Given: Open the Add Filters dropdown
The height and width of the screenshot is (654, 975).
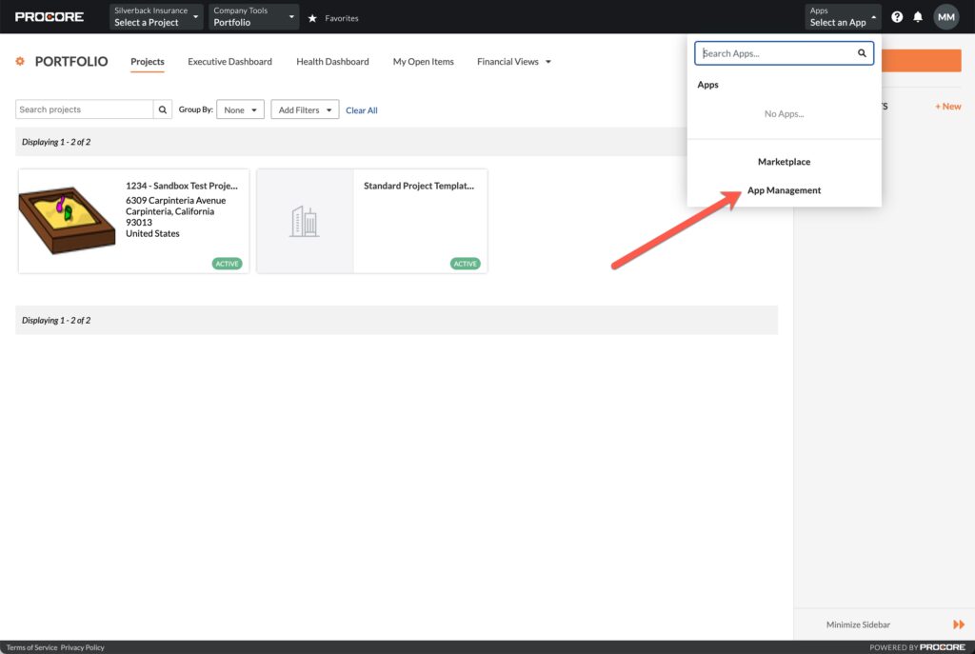Looking at the screenshot, I should [305, 109].
